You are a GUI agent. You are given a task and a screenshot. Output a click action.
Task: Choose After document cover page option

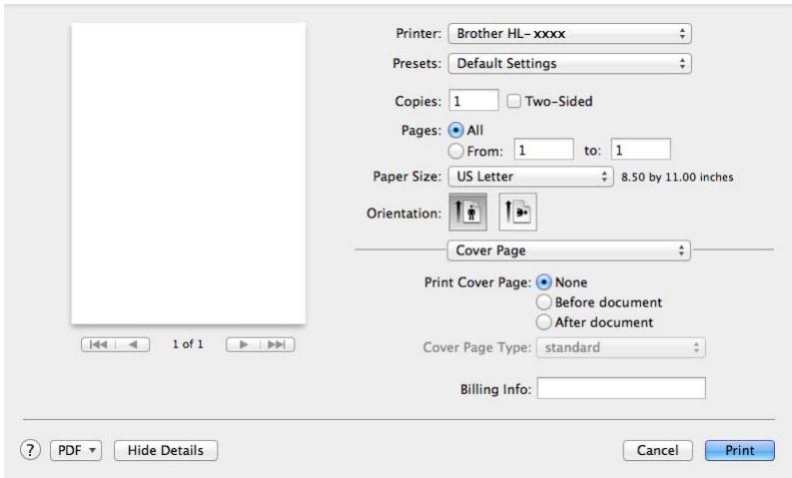pyautogui.click(x=543, y=322)
